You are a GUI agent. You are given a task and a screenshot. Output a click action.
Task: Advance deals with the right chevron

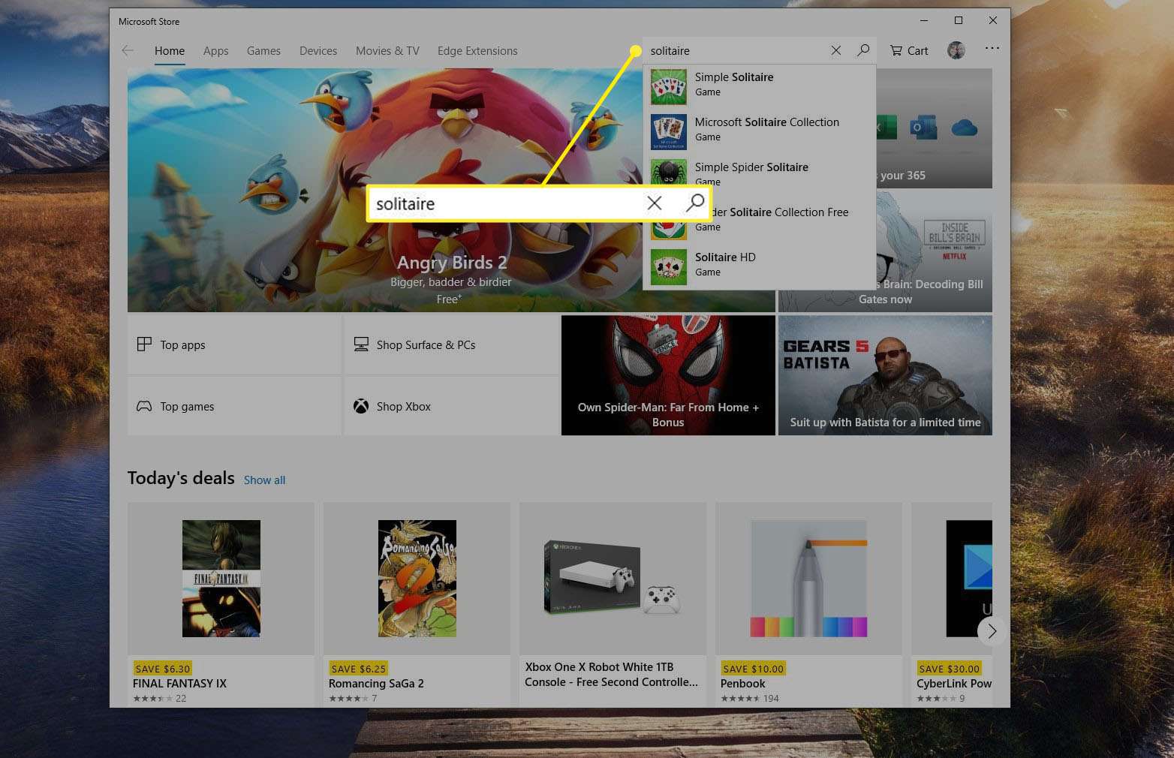point(992,631)
